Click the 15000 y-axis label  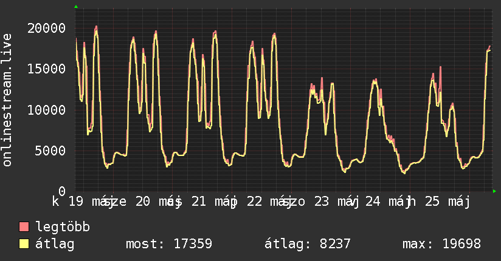(47, 69)
